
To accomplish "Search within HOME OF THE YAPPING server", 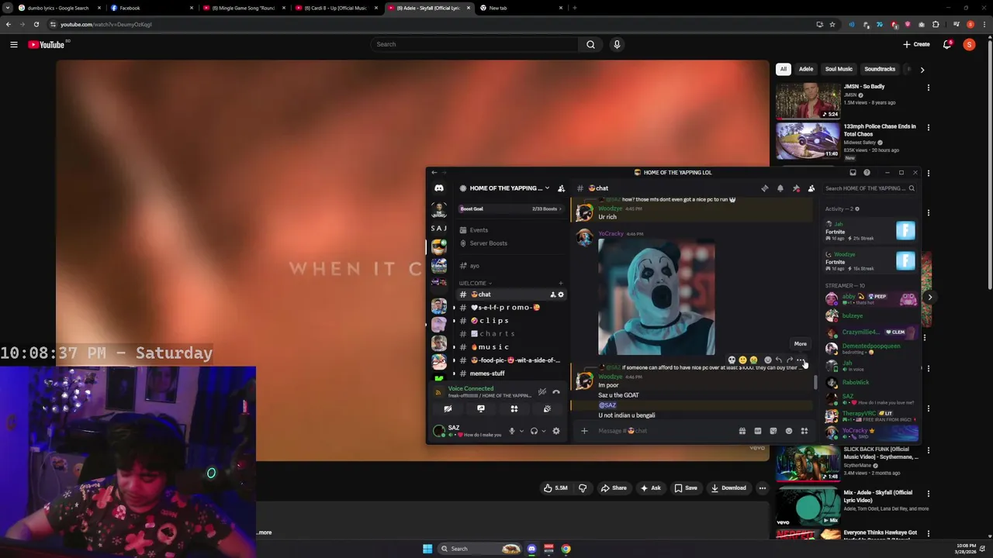I will tap(869, 188).
